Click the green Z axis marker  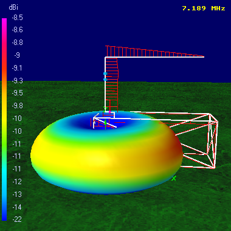point(105,109)
